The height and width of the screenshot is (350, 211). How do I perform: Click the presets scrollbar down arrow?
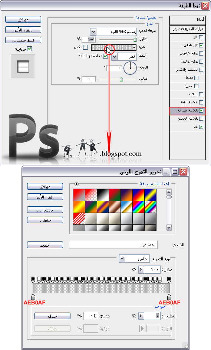coord(169,228)
